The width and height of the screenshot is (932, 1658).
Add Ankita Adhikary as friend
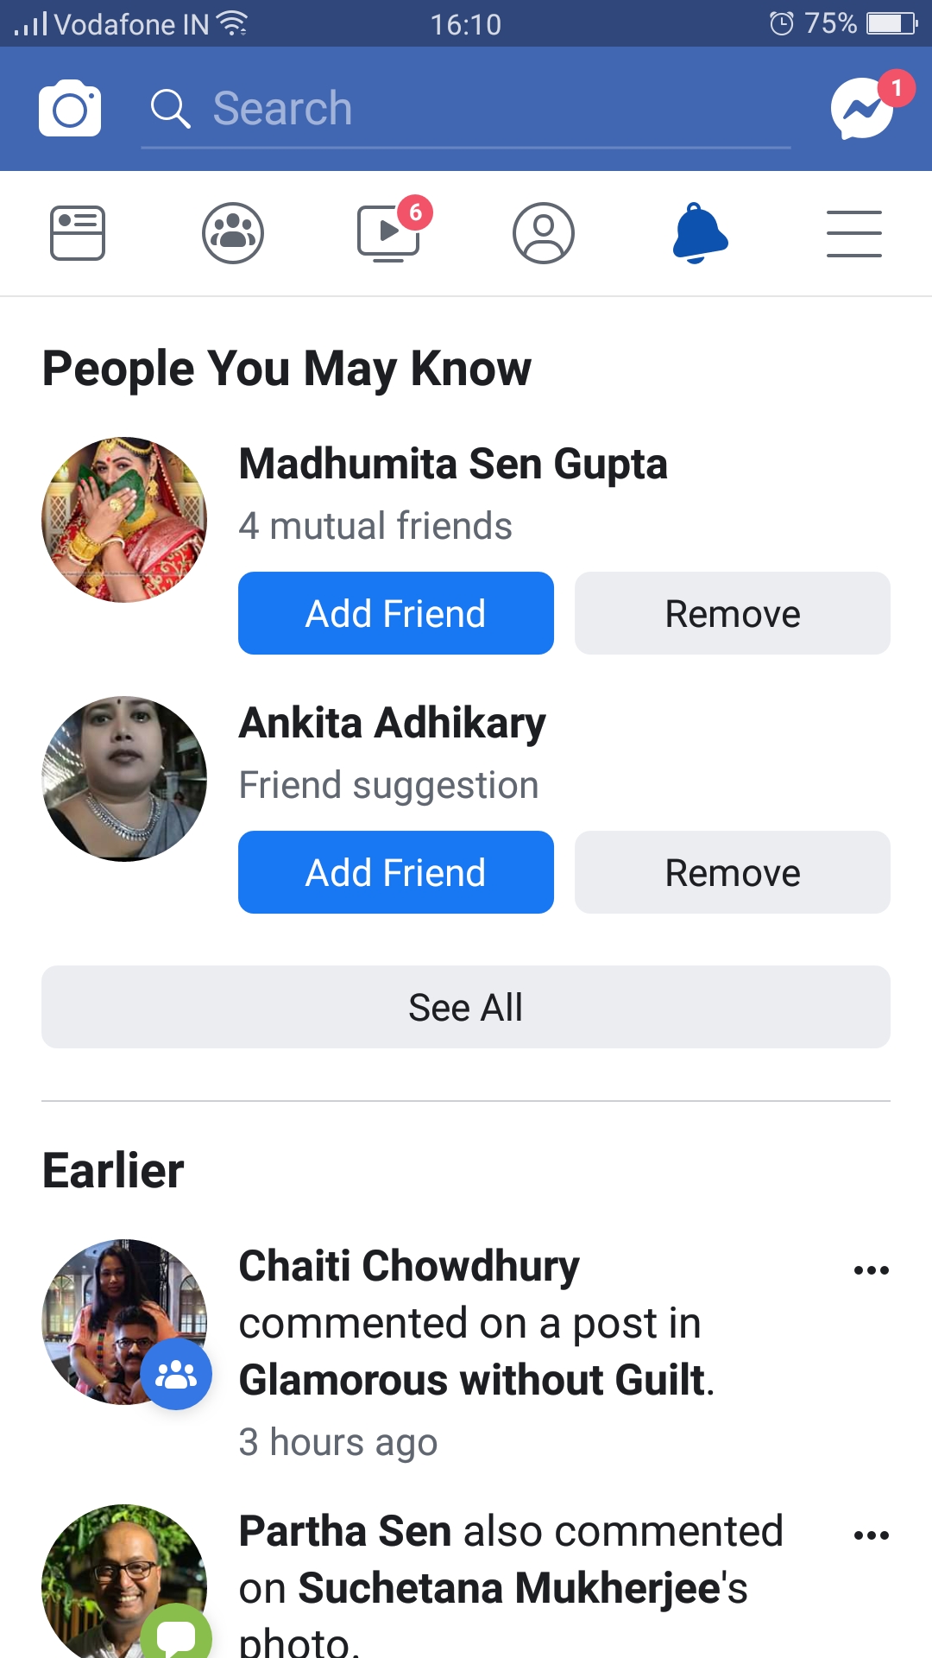pos(396,872)
